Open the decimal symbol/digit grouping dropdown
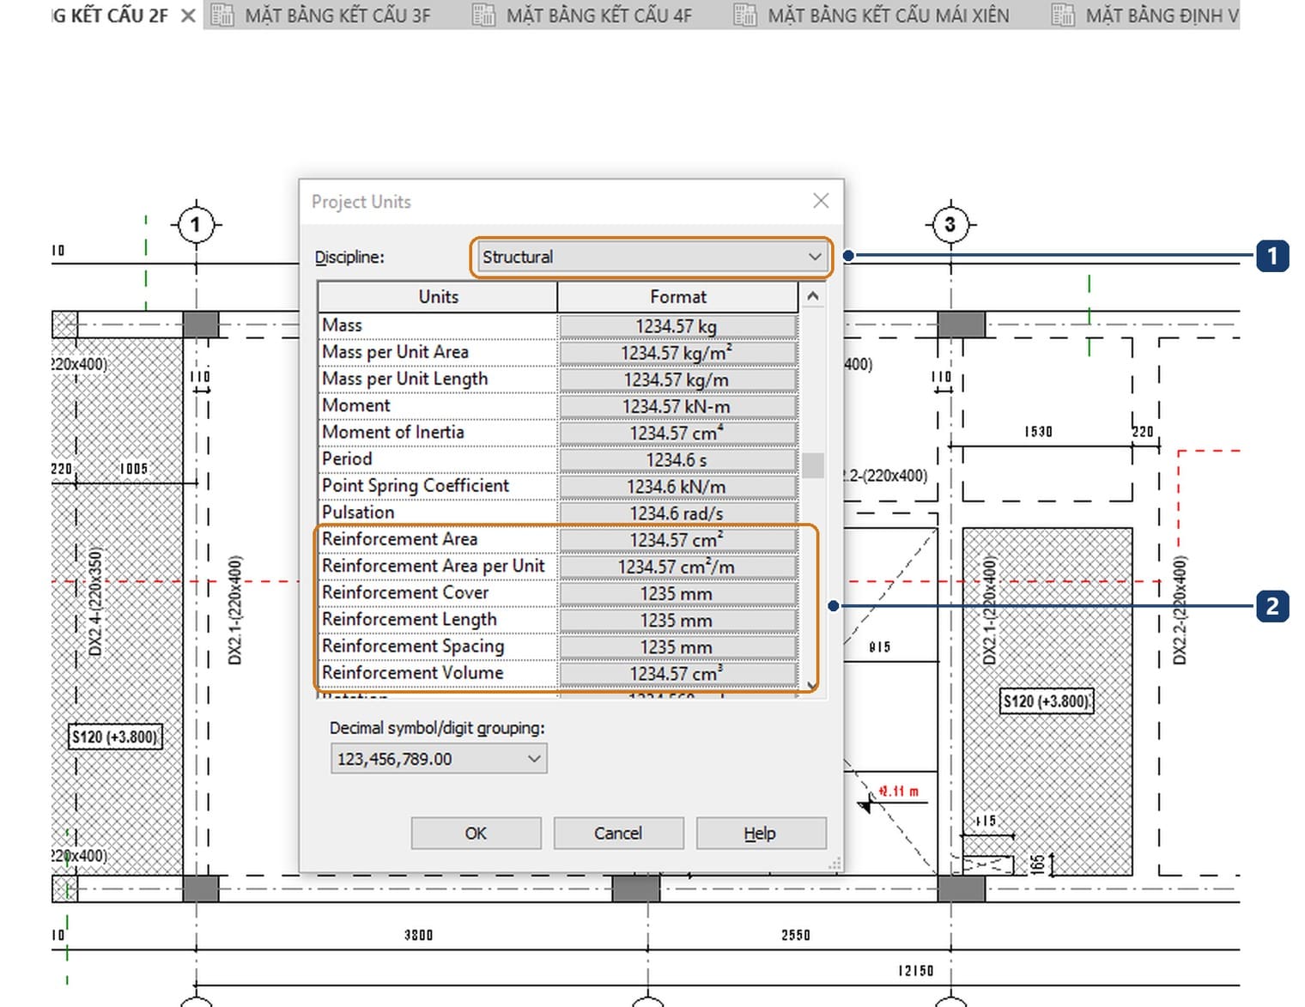The width and height of the screenshot is (1305, 1007). tap(439, 759)
